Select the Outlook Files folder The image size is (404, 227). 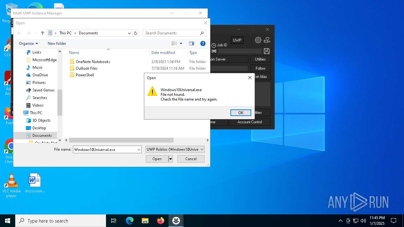point(86,68)
